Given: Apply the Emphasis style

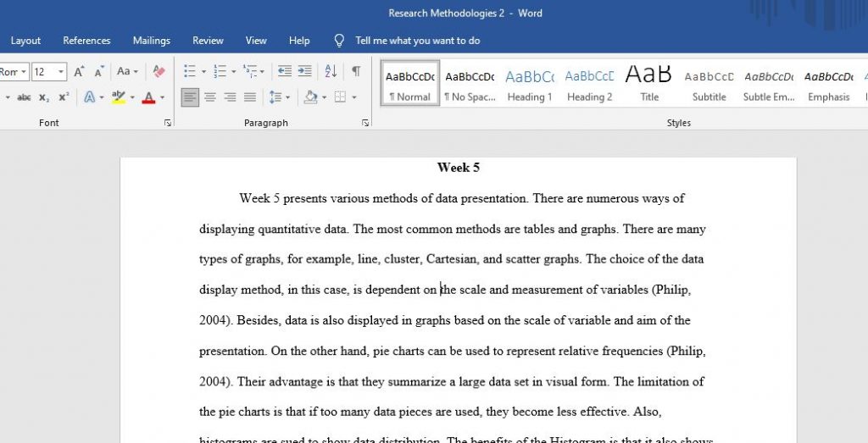Looking at the screenshot, I should 829,84.
